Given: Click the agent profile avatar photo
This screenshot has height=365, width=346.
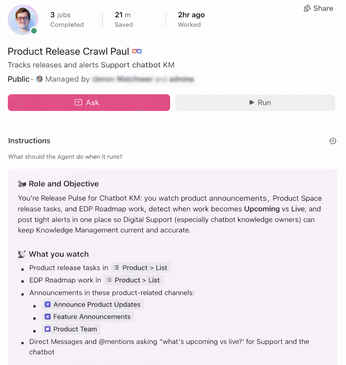Looking at the screenshot, I should point(23,20).
